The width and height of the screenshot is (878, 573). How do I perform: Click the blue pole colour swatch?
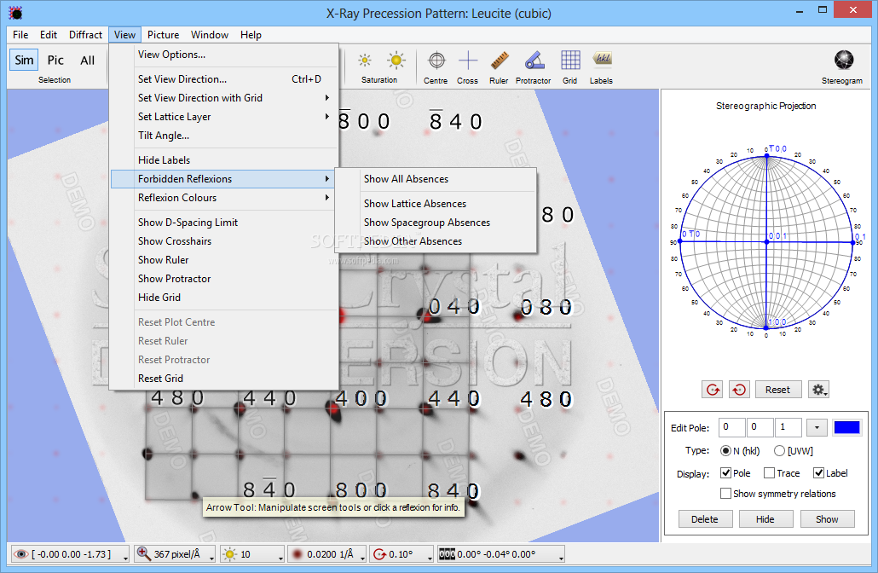(x=846, y=427)
